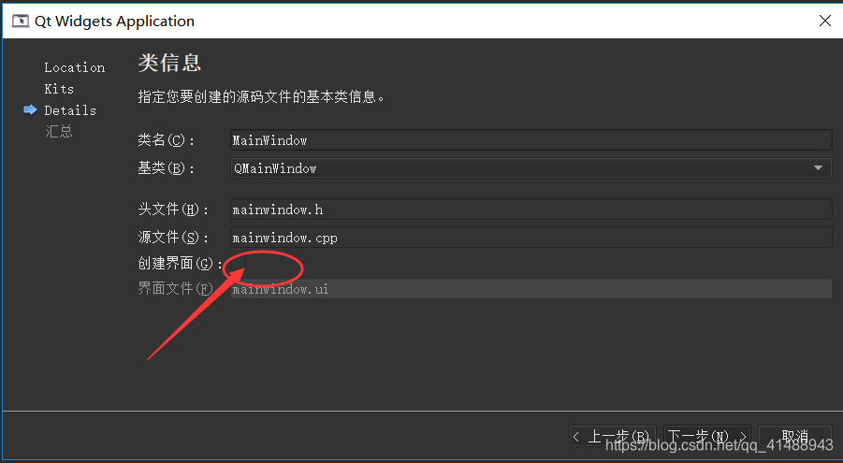Click the description 指定您要创建的源码文件的基本类信息
The width and height of the screenshot is (843, 463).
click(261, 96)
